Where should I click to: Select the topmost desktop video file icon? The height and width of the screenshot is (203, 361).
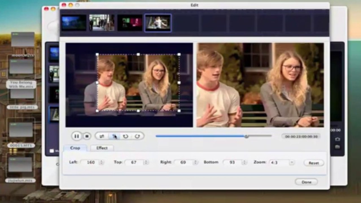[x=23, y=39]
